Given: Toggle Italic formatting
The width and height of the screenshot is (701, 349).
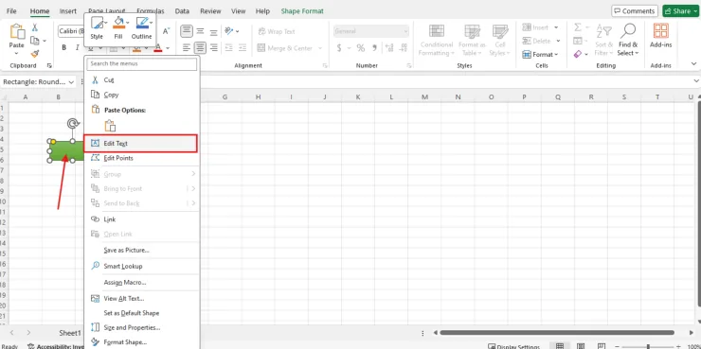Looking at the screenshot, I should 77,47.
